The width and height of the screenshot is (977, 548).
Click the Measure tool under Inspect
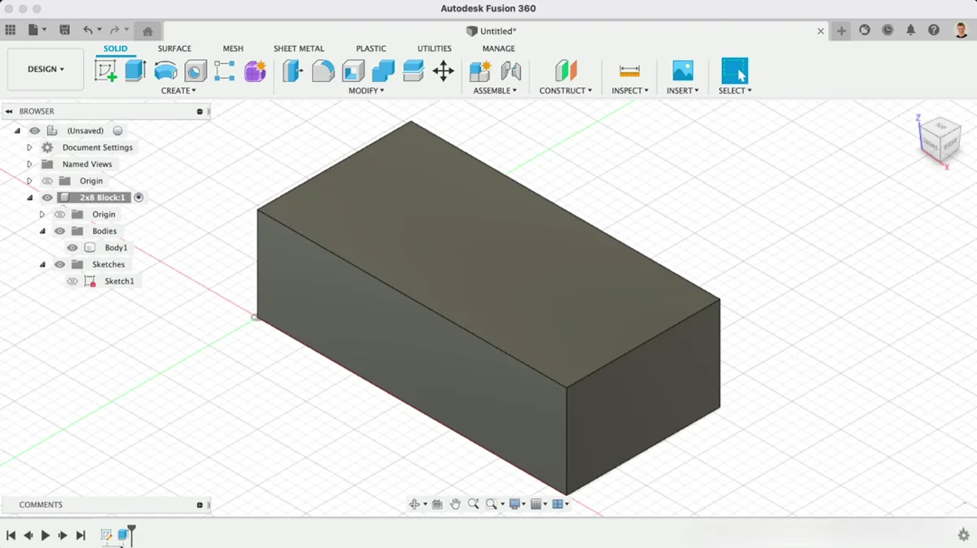[x=629, y=71]
